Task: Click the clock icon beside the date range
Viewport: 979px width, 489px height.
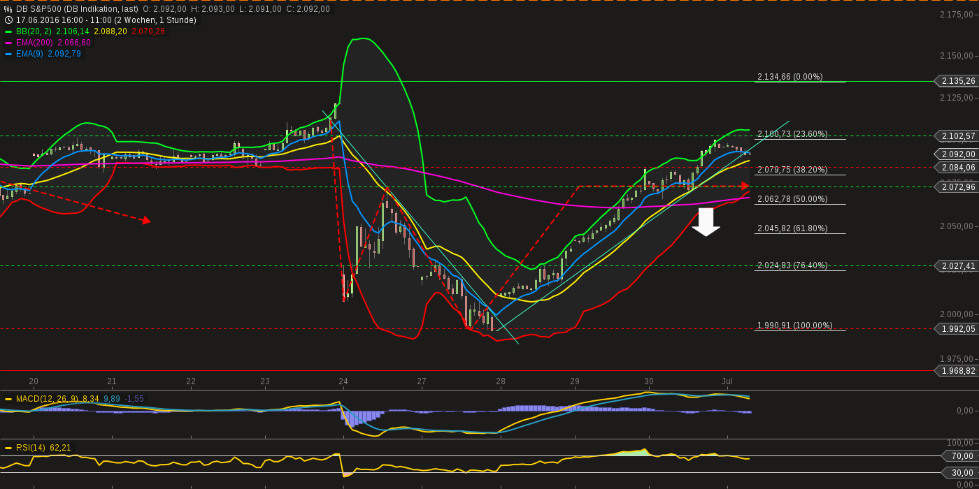Action: [x=8, y=20]
